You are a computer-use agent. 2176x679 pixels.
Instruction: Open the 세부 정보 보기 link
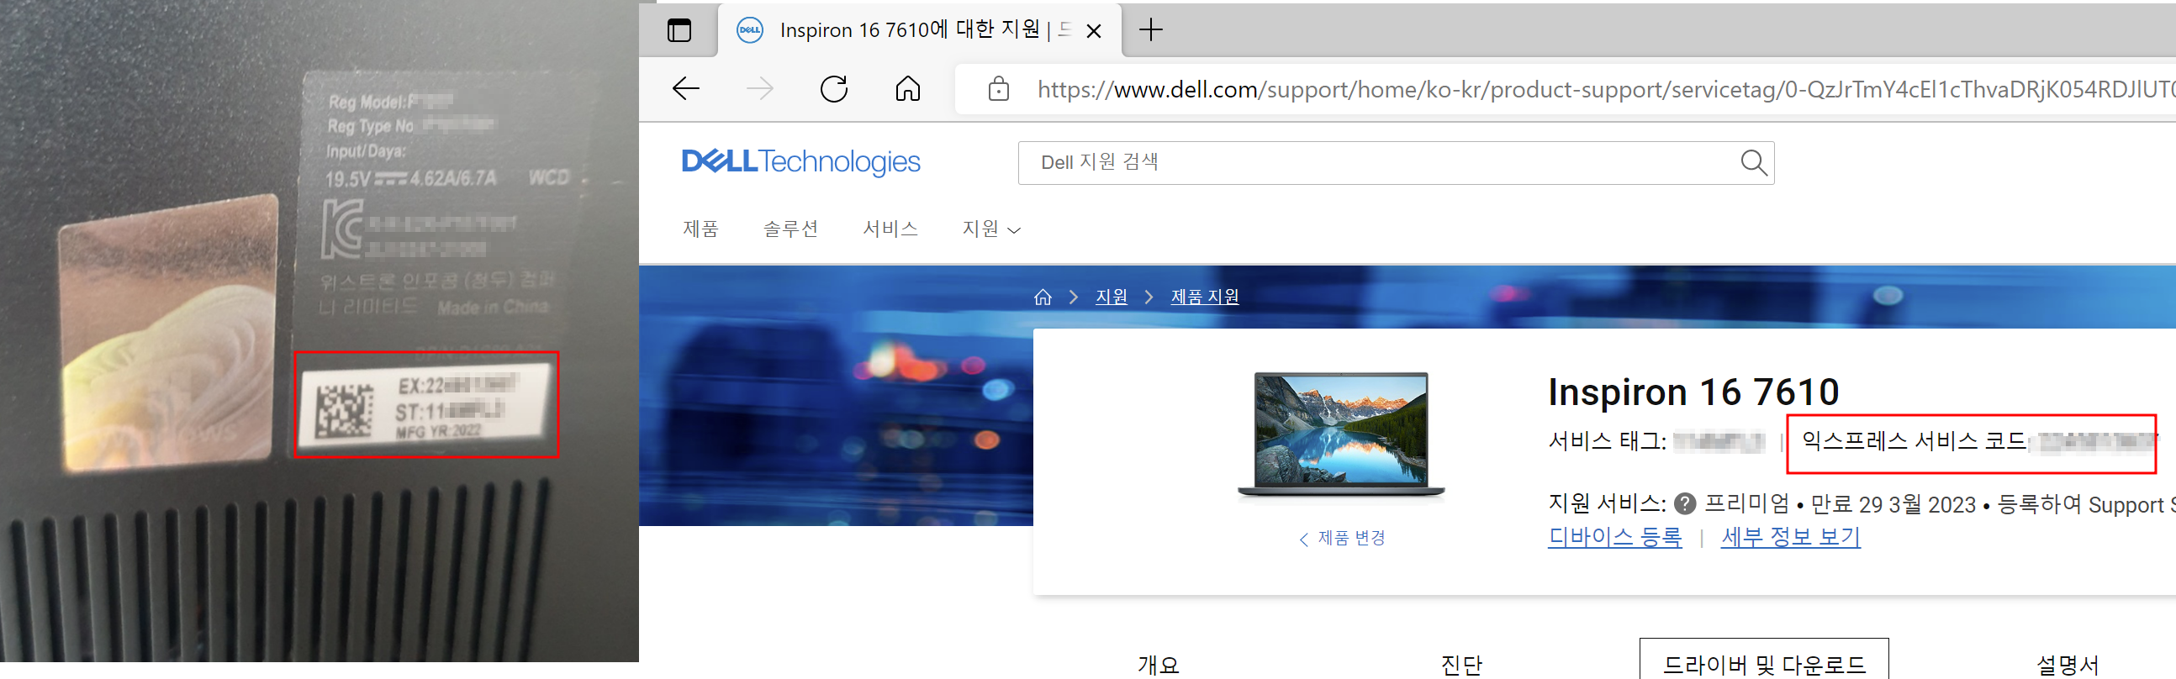click(1791, 536)
